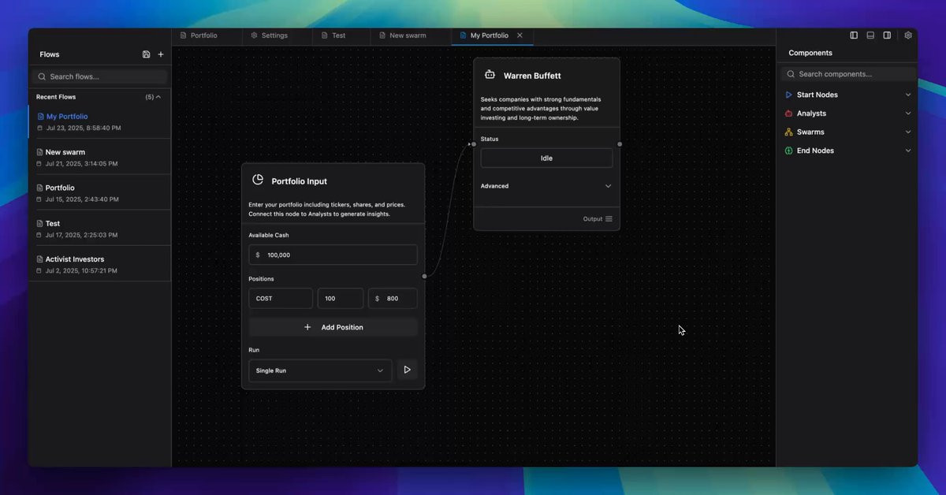
Task: Expand the Start Nodes category
Action: coord(908,95)
